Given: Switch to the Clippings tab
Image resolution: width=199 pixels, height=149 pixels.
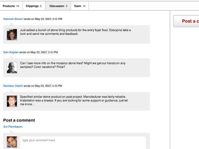Looking at the screenshot, I should (34, 6).
